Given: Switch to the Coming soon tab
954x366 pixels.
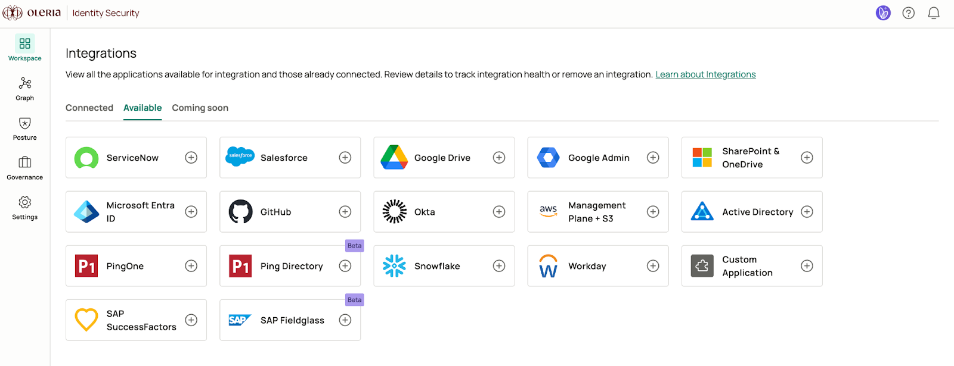Looking at the screenshot, I should point(200,108).
